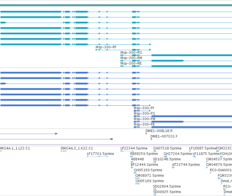
Task: Click the large blue exon right of Msp-300-PM
Action: click(x=168, y=122)
